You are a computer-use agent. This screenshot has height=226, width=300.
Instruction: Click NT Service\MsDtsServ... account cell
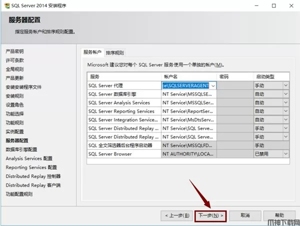click(189, 120)
